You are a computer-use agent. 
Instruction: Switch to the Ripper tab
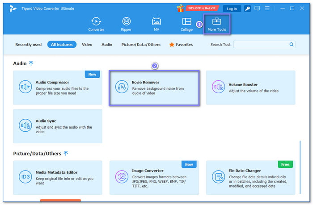(126, 24)
